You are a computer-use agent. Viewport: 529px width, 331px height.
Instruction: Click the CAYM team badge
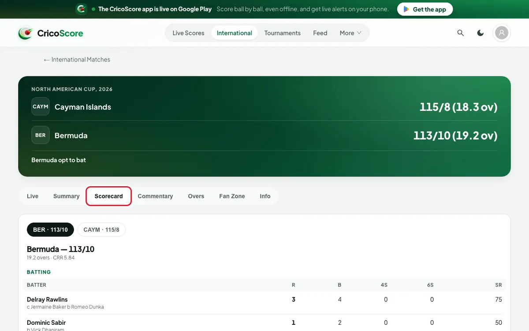(41, 107)
